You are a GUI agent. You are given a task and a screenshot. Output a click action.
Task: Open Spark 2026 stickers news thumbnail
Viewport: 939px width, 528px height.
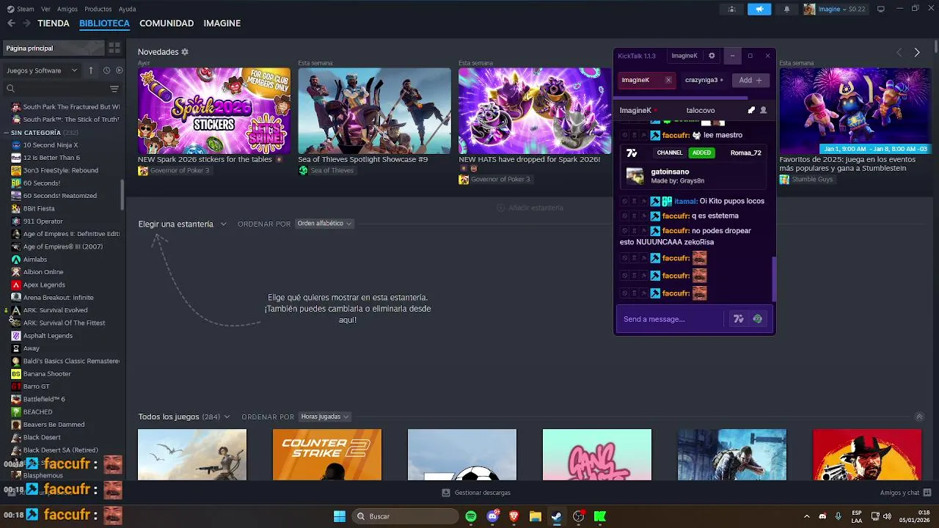[x=214, y=111]
